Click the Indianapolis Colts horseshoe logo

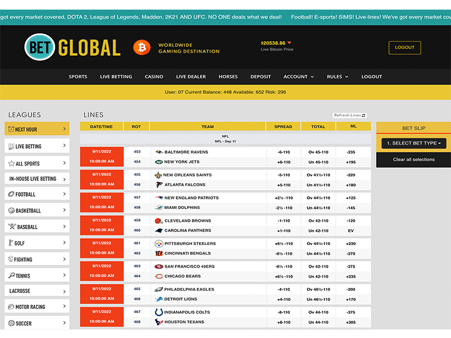(159, 312)
